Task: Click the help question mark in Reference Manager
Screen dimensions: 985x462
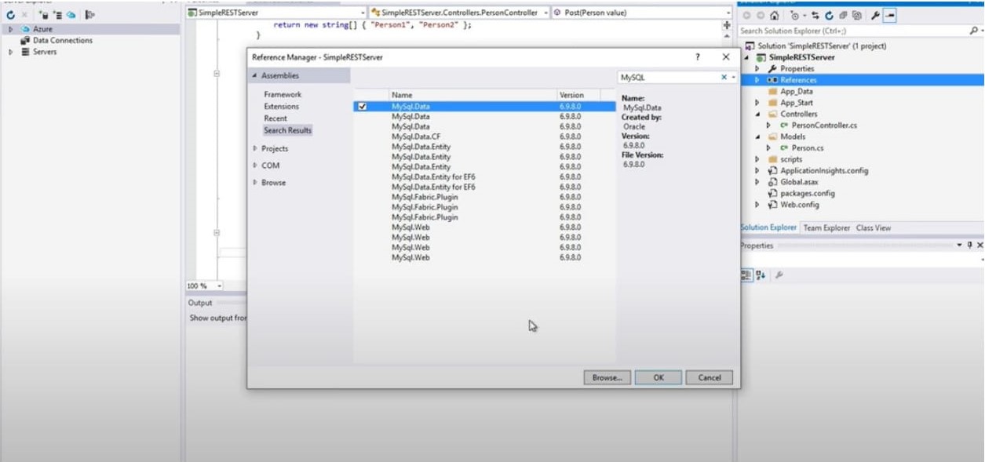Action: pyautogui.click(x=697, y=57)
